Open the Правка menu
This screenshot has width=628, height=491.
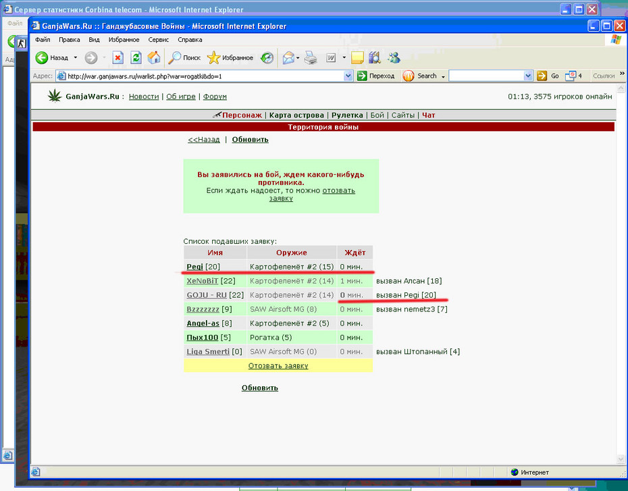coord(70,40)
